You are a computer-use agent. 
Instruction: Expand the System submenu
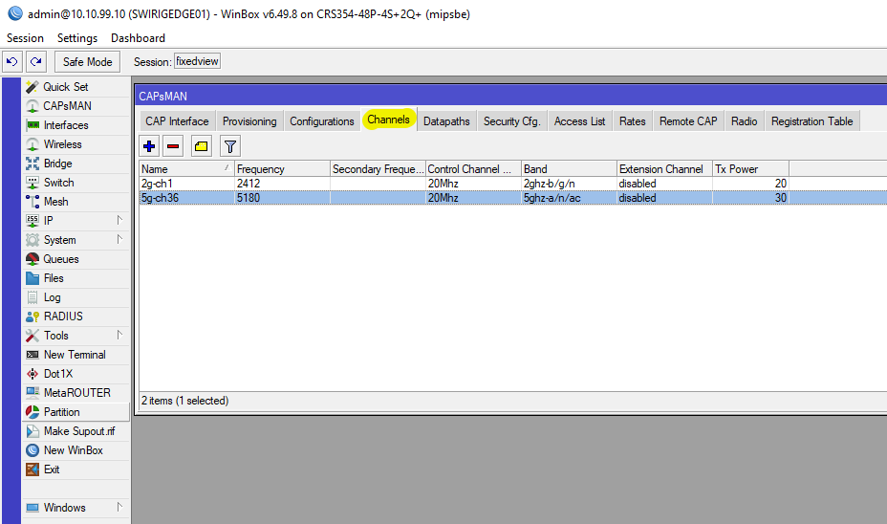coord(119,240)
